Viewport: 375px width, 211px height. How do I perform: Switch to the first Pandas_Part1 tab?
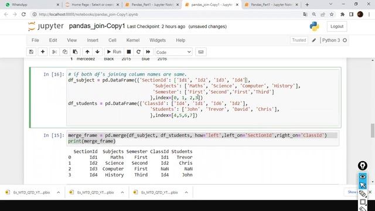click(x=152, y=5)
